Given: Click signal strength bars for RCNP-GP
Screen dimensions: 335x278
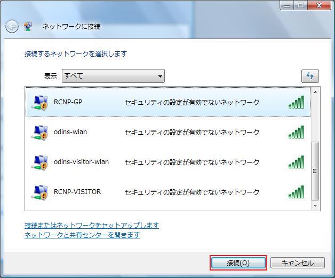Looking at the screenshot, I should point(296,102).
